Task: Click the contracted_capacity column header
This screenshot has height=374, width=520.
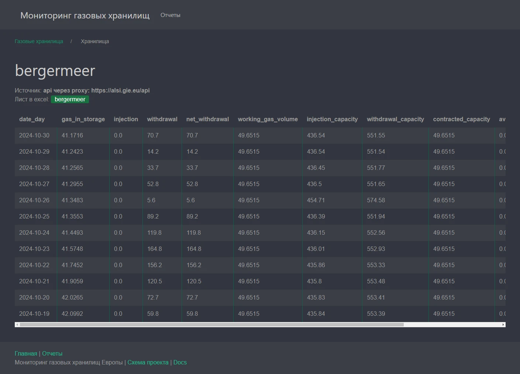Action: [x=461, y=119]
